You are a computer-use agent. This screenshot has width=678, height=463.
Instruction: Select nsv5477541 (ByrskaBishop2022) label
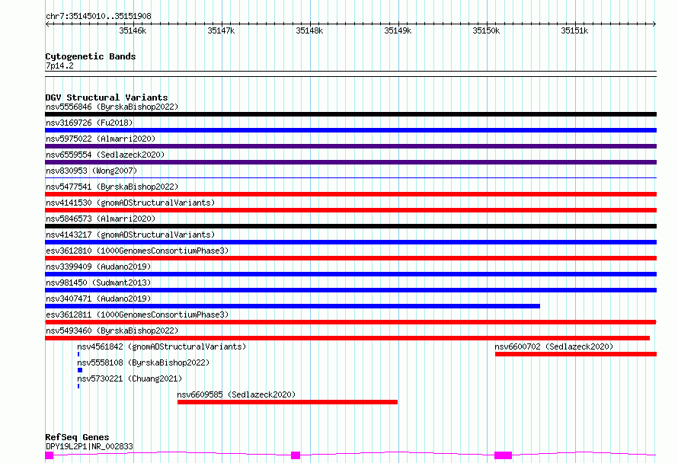(x=112, y=187)
